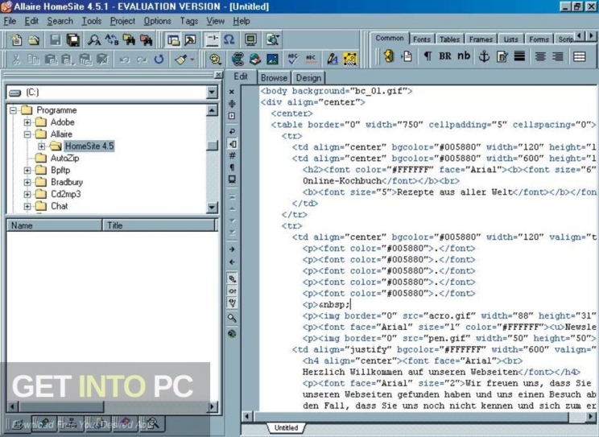
Task: Collapse the Allaire folder
Action: point(27,134)
